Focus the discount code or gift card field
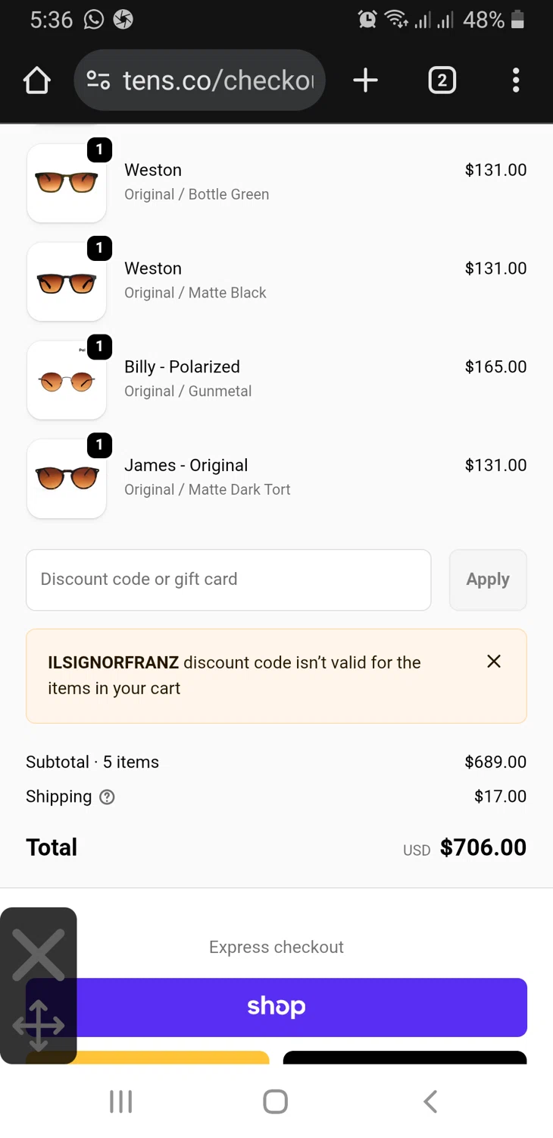Screen dimensions: 553x1138 coord(228,580)
